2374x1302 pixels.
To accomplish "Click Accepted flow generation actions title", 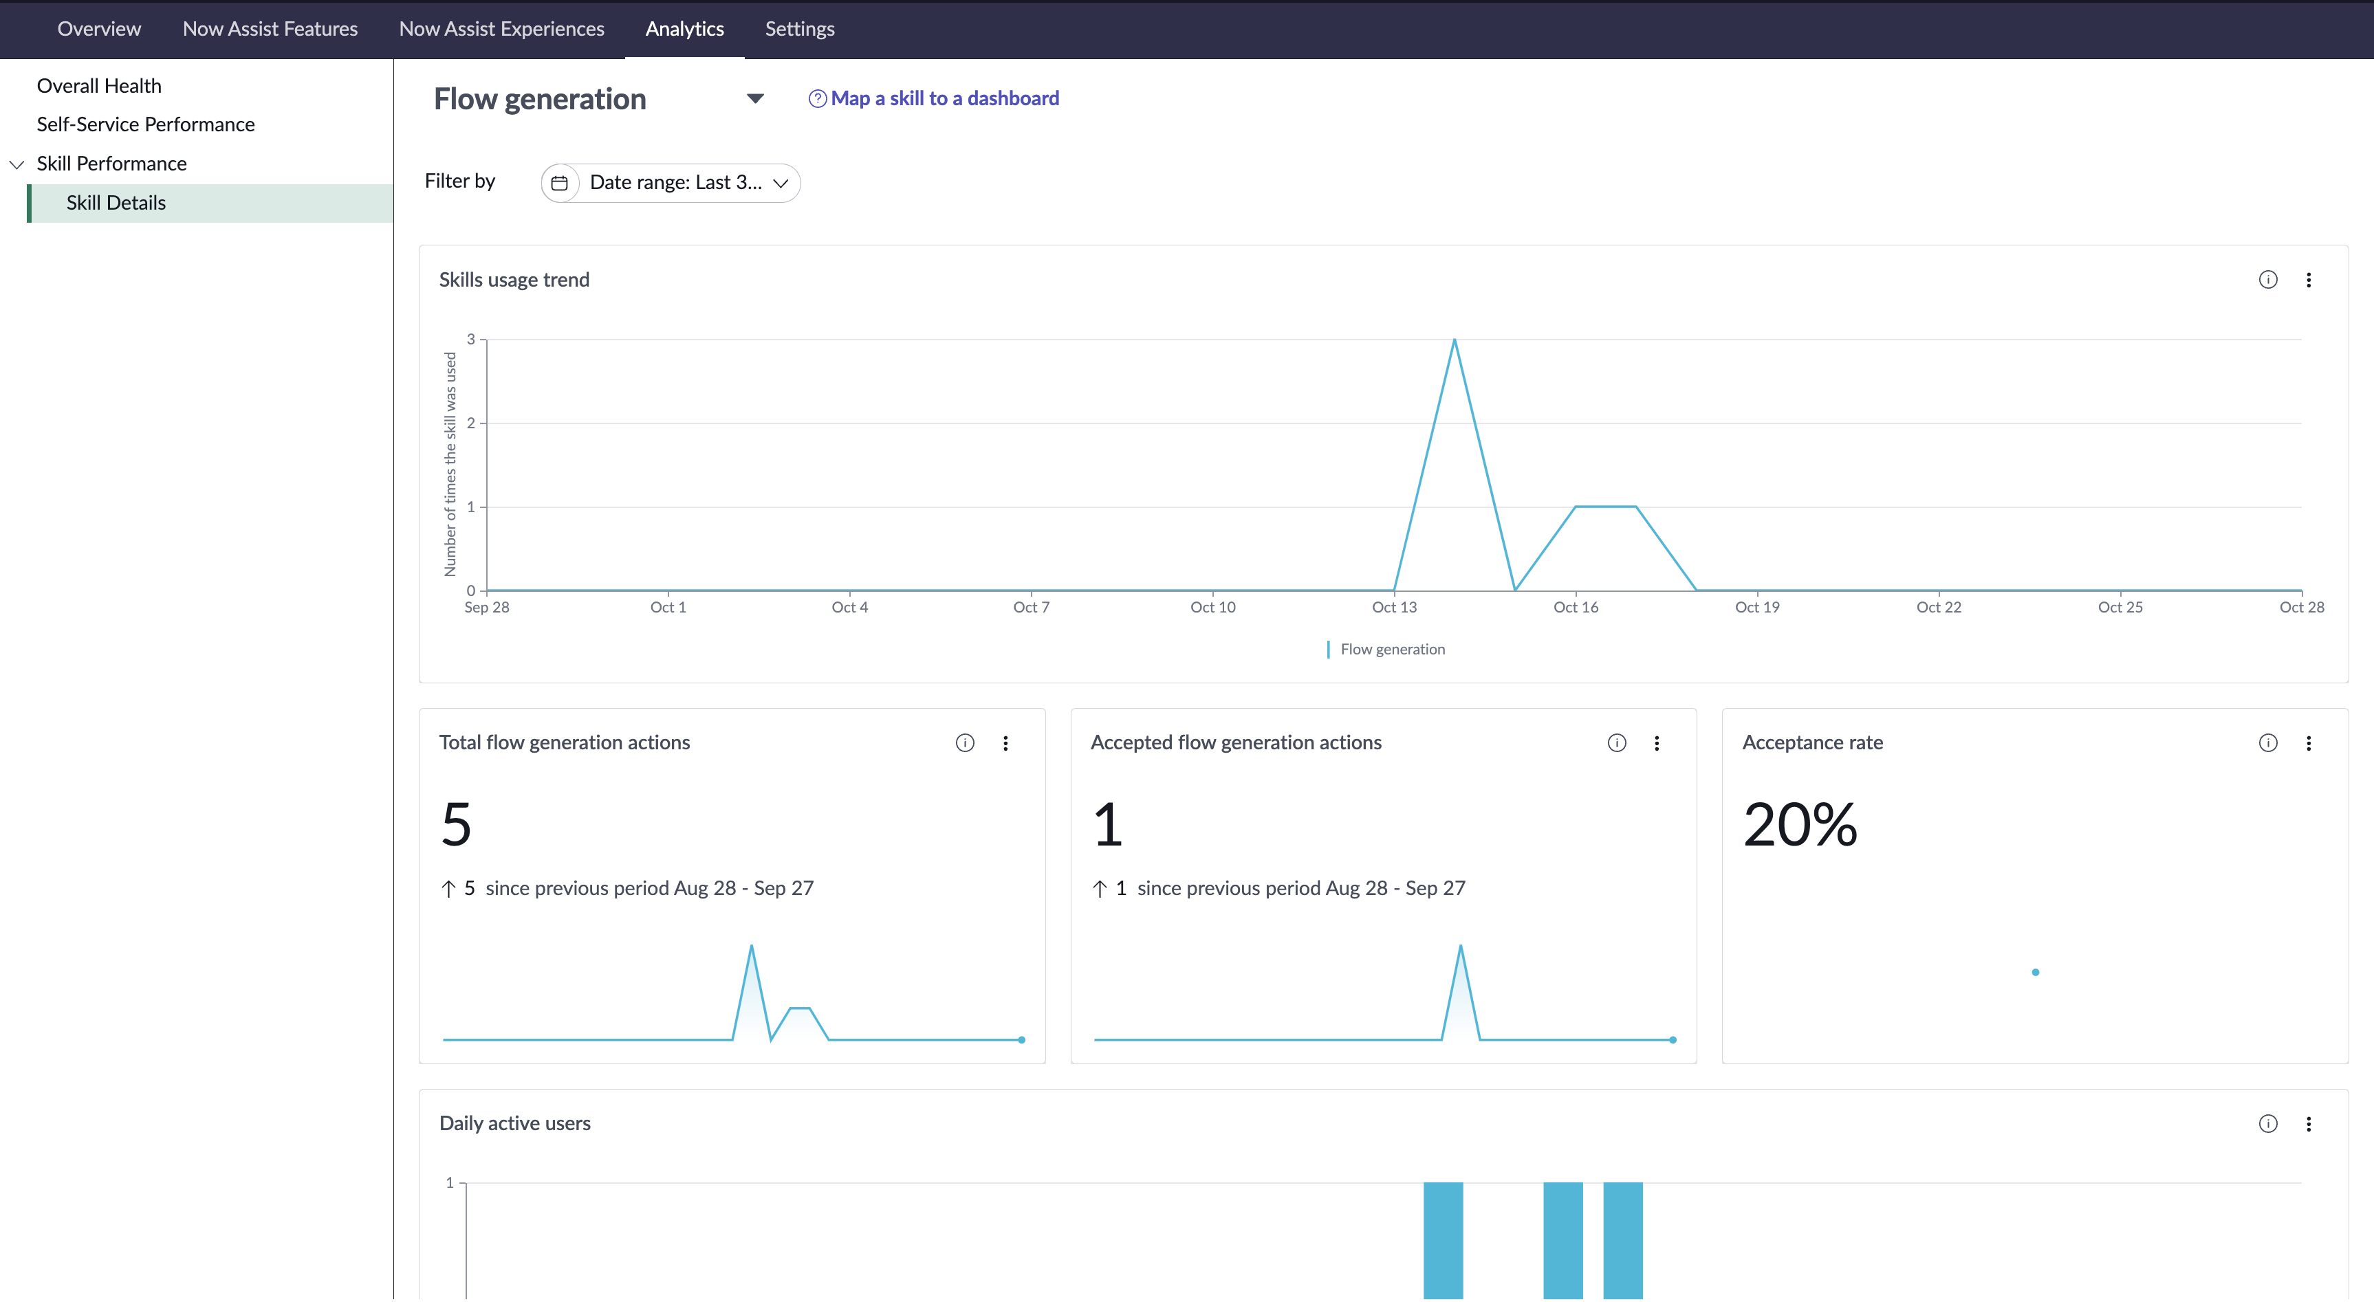I will tap(1236, 742).
